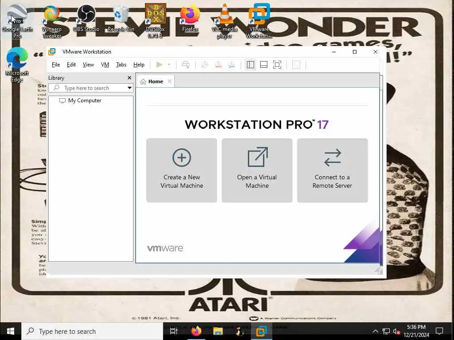Close the VMware Workstation window
This screenshot has width=454, height=340.
click(376, 52)
